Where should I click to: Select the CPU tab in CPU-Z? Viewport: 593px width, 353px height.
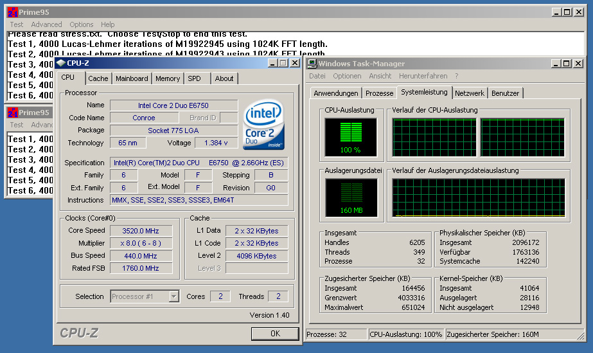pyautogui.click(x=71, y=78)
